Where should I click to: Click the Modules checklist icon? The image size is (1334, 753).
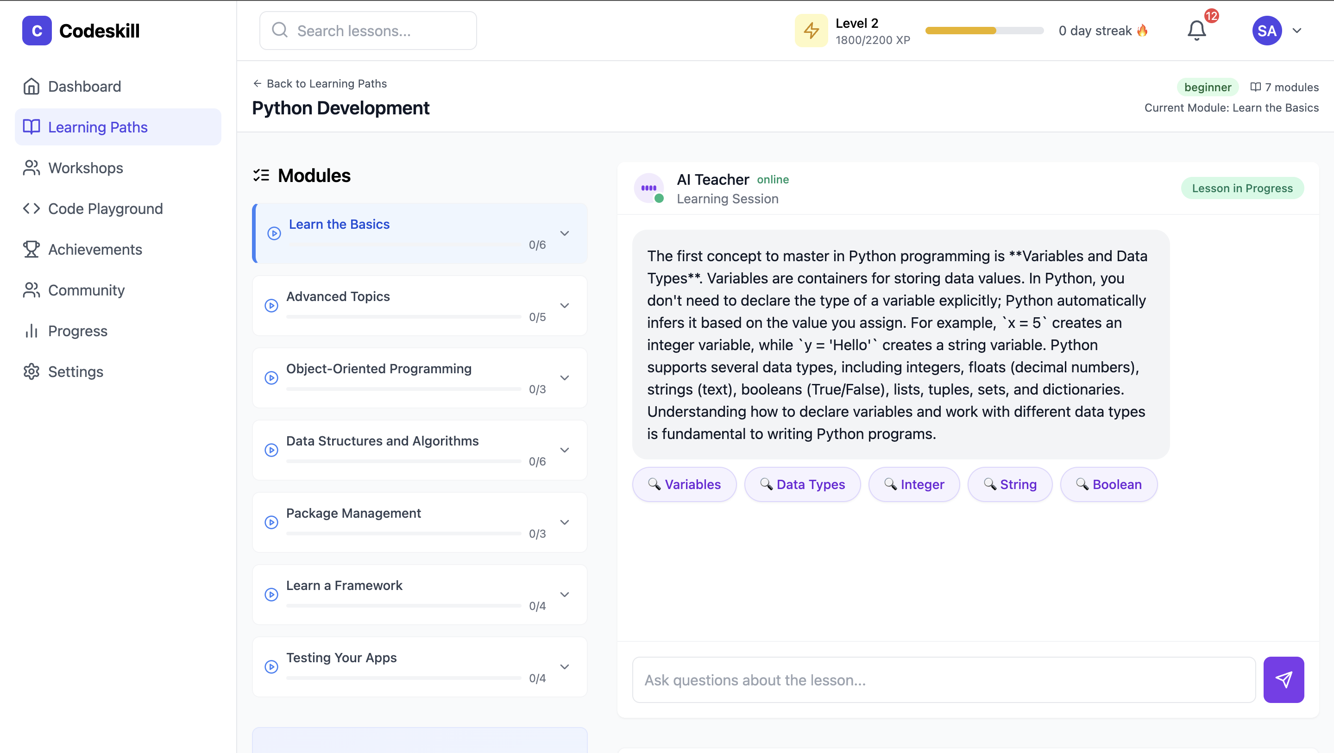point(261,176)
